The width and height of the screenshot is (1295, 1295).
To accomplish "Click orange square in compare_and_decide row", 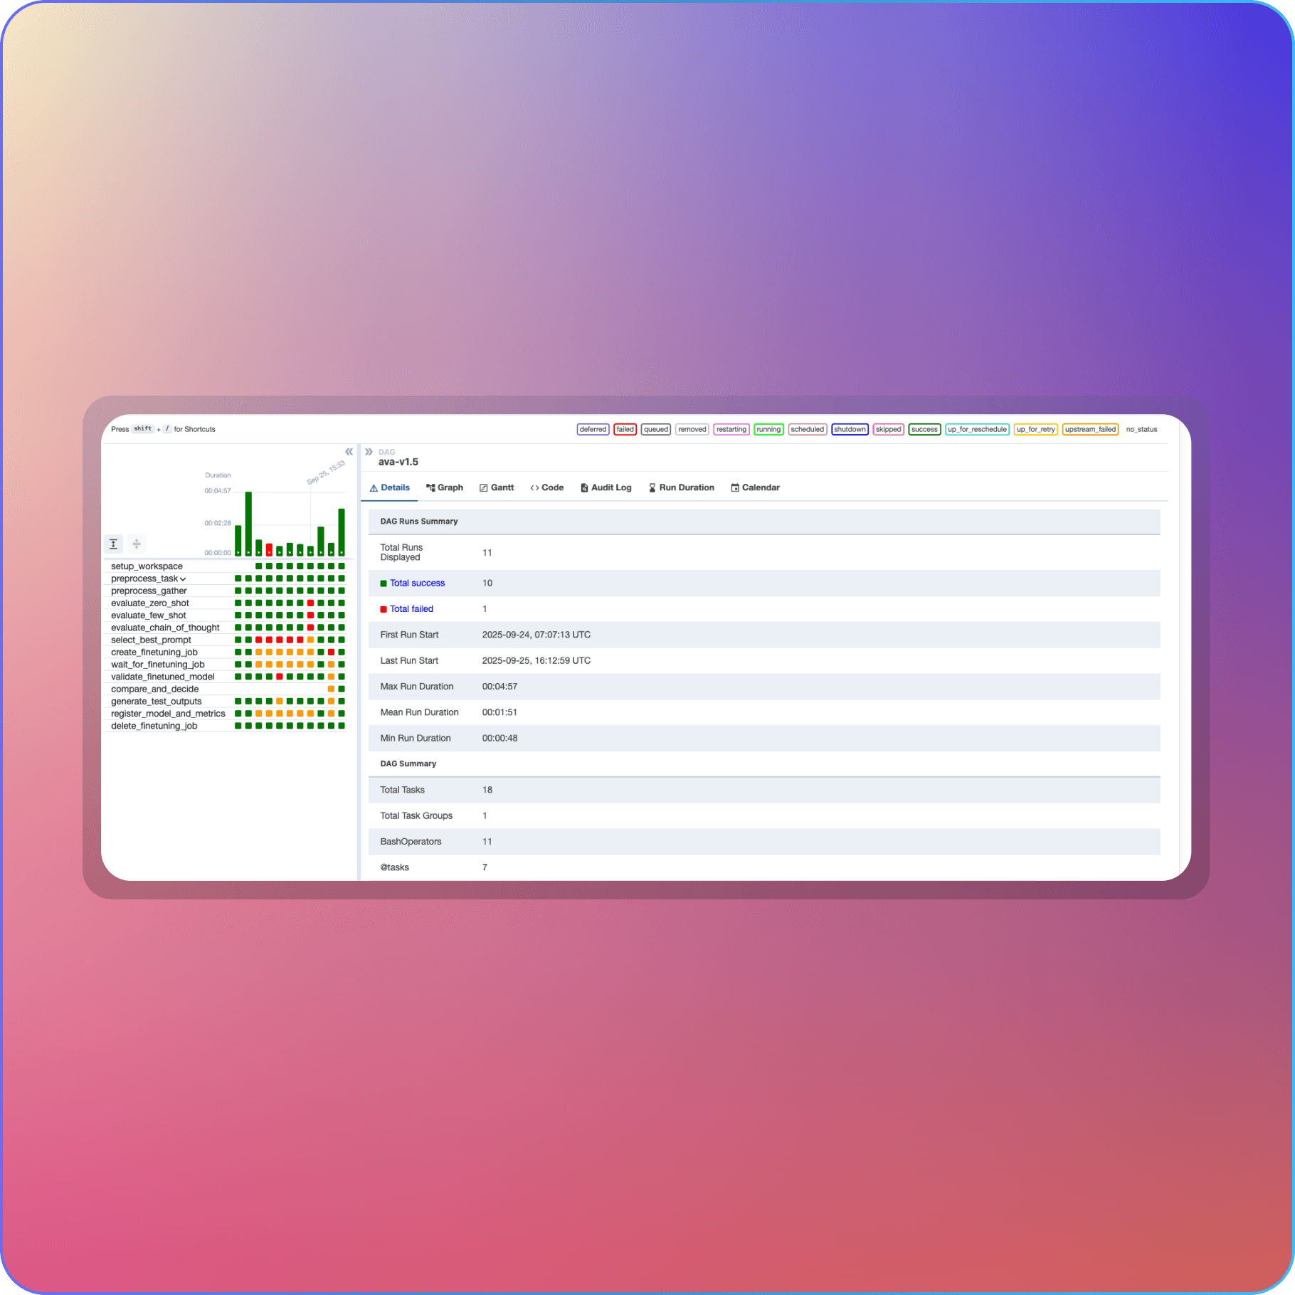I will point(331,689).
